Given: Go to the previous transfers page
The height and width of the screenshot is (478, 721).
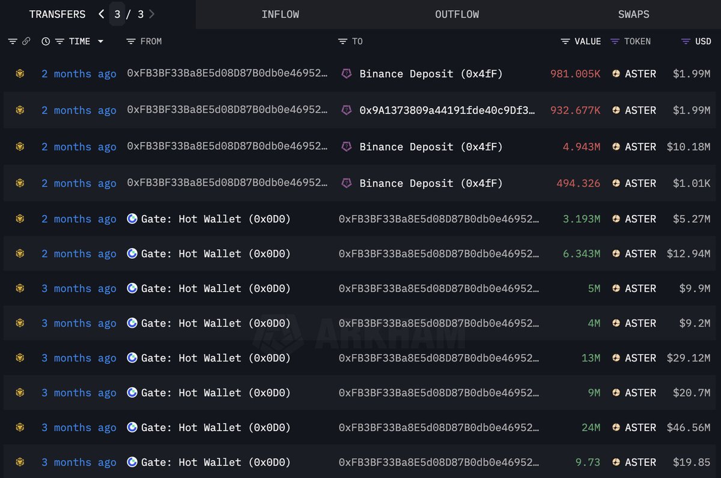Looking at the screenshot, I should click(102, 14).
